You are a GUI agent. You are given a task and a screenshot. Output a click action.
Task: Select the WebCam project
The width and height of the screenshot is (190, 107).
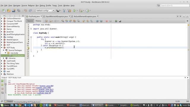(10, 74)
